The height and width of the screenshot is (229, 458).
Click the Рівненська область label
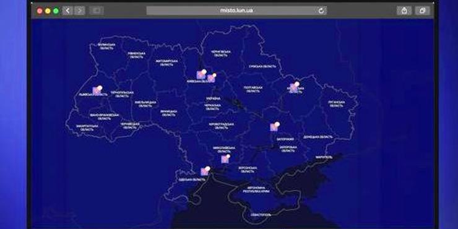click(x=136, y=55)
